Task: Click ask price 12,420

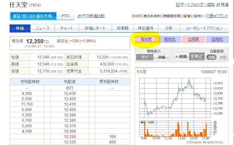Action: click(70, 99)
